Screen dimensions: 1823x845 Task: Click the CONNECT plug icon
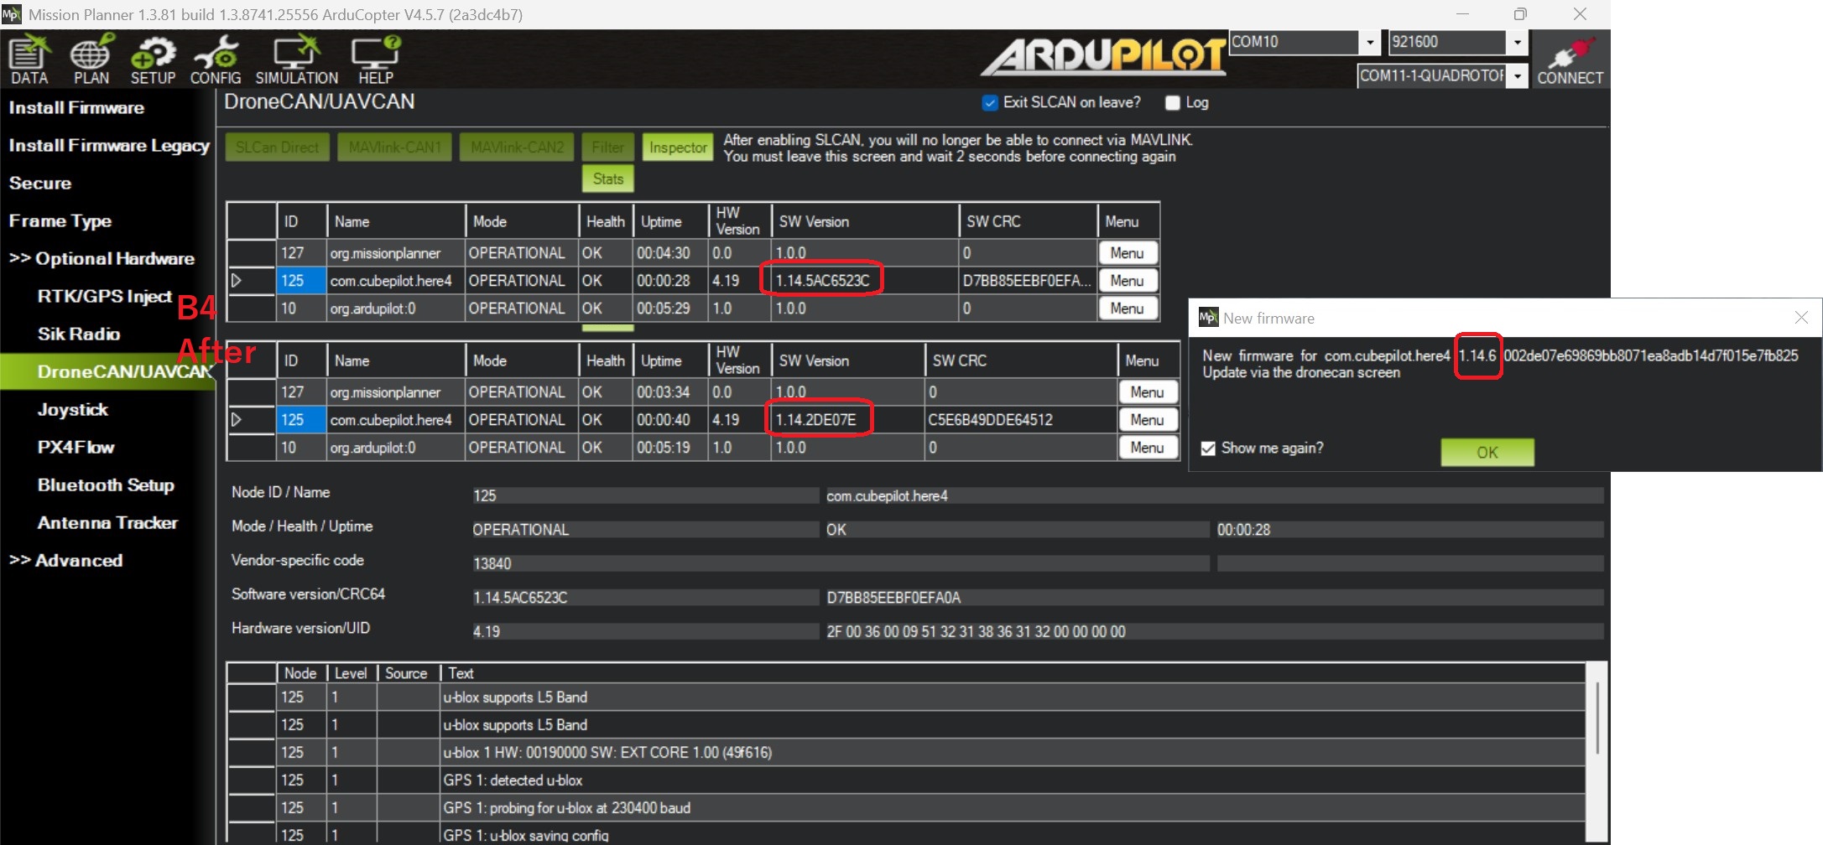1570,61
